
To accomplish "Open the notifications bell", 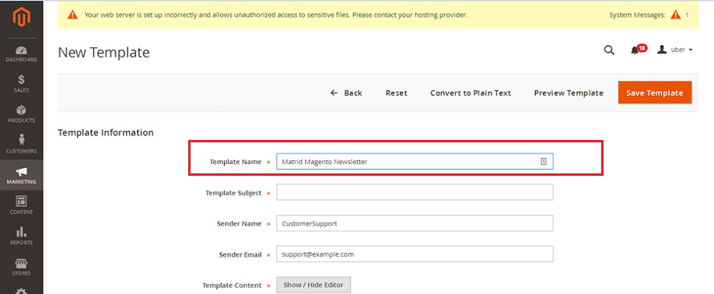I will point(635,51).
